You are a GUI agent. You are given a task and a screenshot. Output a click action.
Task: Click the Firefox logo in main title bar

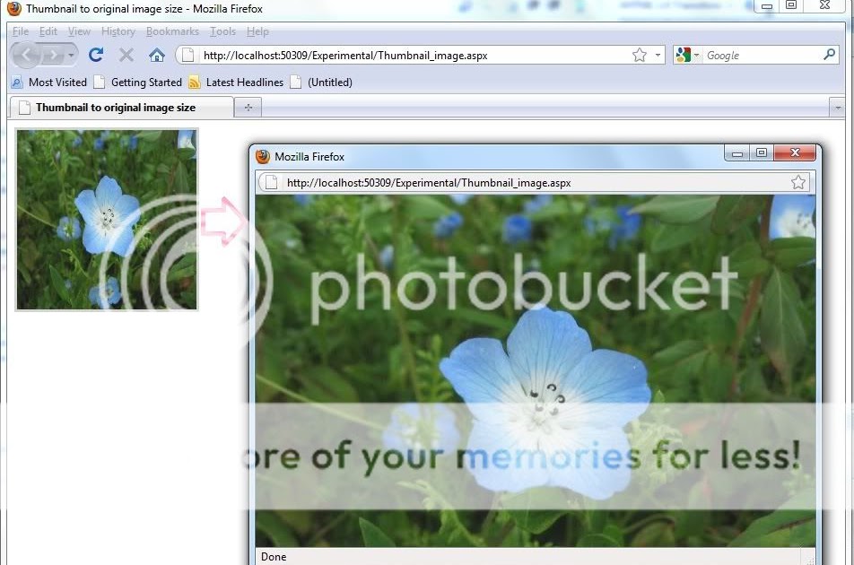tap(14, 8)
